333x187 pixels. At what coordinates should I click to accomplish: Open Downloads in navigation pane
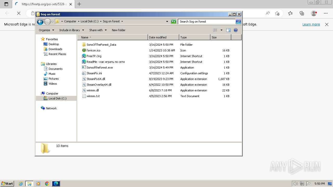pyautogui.click(x=55, y=49)
